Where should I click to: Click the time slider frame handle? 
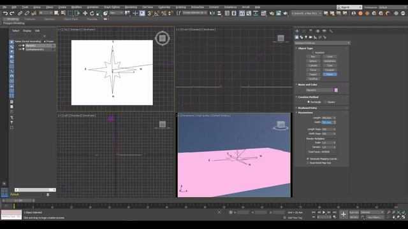(18, 201)
